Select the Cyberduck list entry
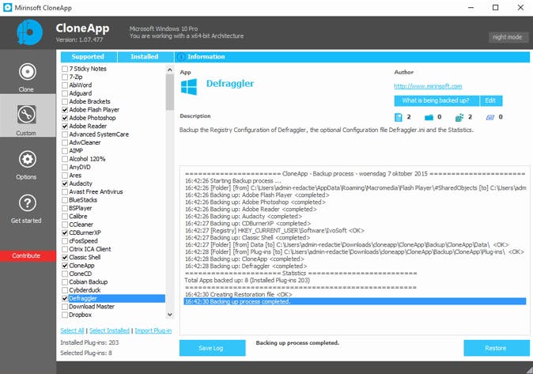The height and width of the screenshot is (374, 533). click(85, 290)
